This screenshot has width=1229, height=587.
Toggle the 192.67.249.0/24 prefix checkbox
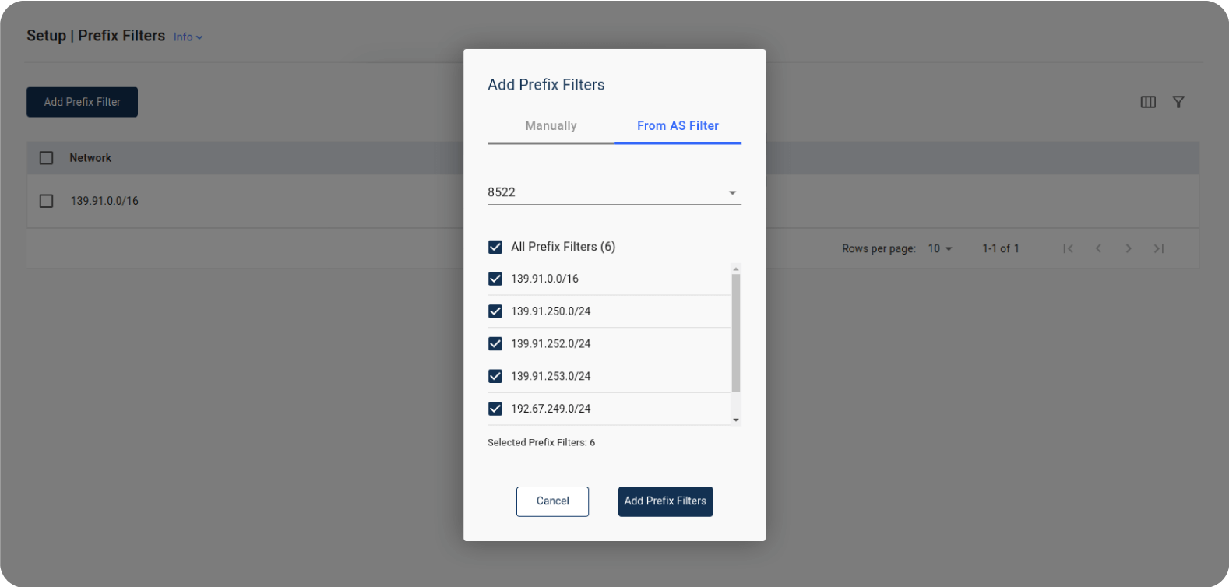[x=495, y=409]
